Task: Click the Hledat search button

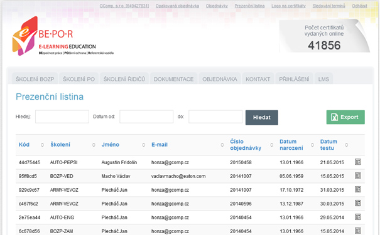Action: tap(262, 118)
